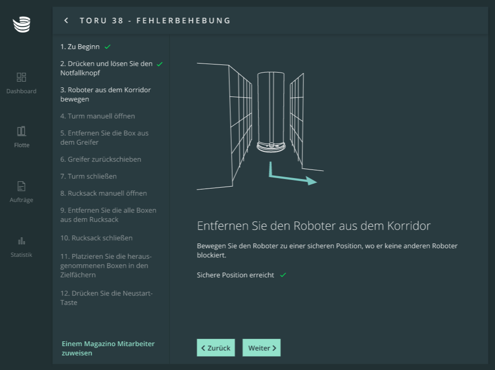This screenshot has width=495, height=370.
Task: Open the Dashboard grid icon
Action: coord(22,77)
